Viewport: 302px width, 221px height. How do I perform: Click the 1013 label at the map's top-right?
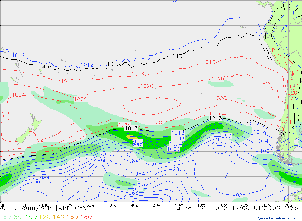click(x=284, y=6)
